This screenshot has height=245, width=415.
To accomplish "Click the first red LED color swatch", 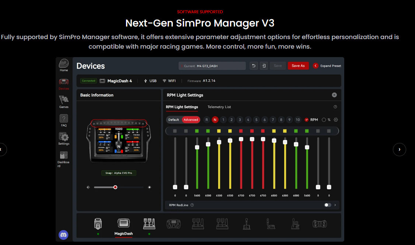I will point(241,131).
